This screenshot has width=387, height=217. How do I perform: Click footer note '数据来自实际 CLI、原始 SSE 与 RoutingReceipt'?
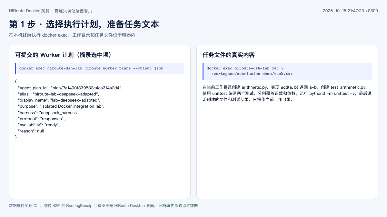point(51,205)
